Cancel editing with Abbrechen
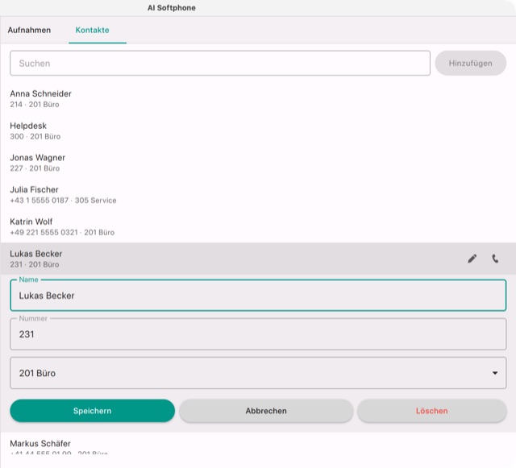Viewport: 516px width, 468px height. 266,411
